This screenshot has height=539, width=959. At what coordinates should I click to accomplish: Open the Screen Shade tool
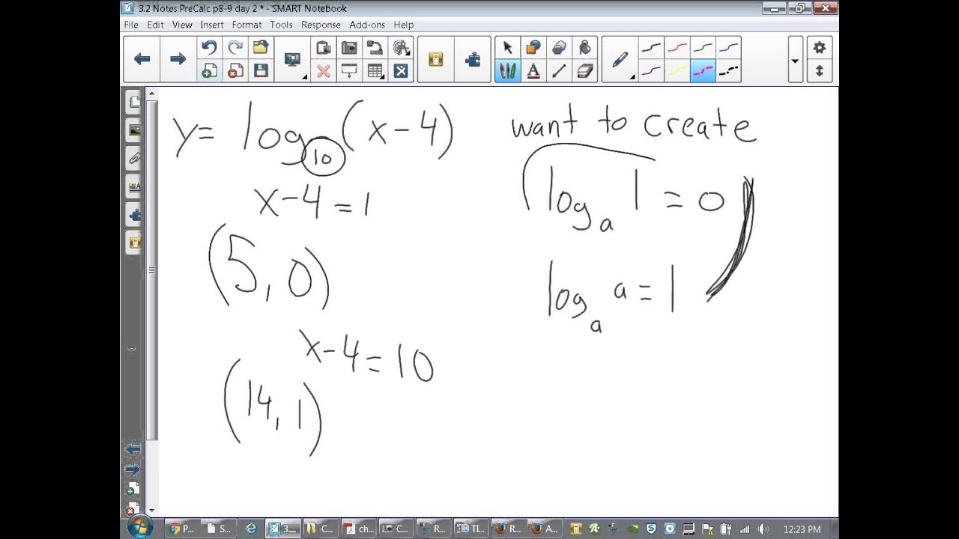click(x=349, y=71)
